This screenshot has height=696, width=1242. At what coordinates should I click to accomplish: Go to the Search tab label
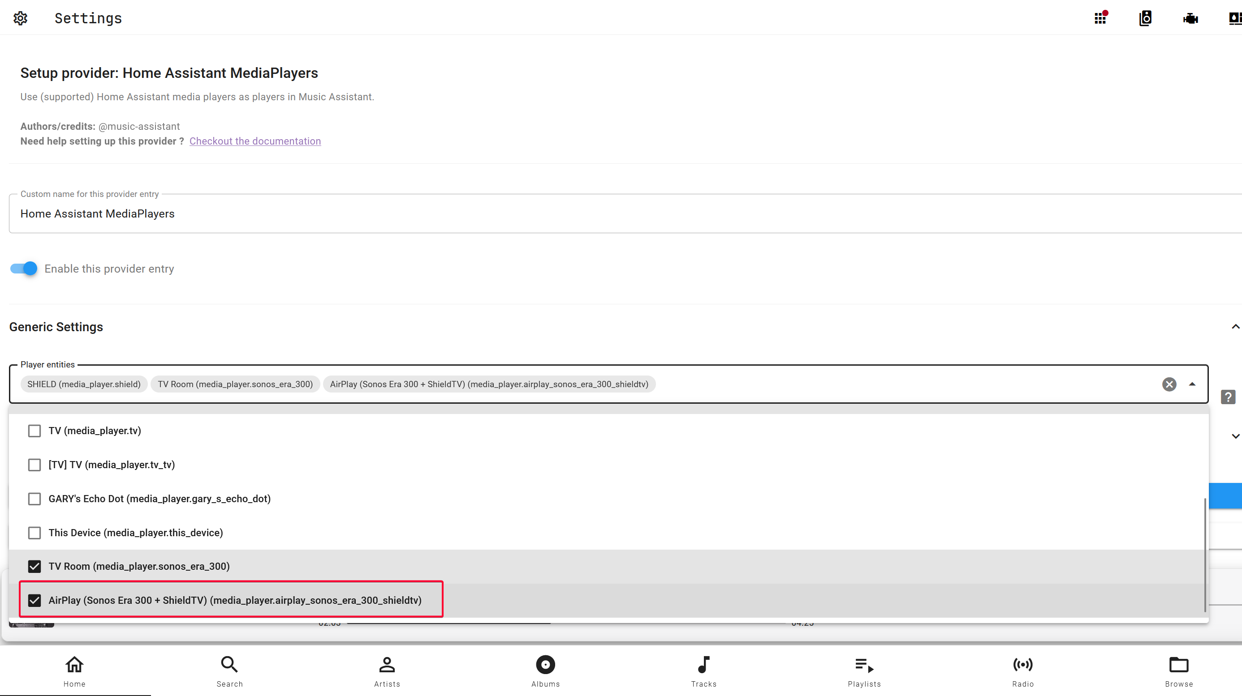(x=229, y=684)
